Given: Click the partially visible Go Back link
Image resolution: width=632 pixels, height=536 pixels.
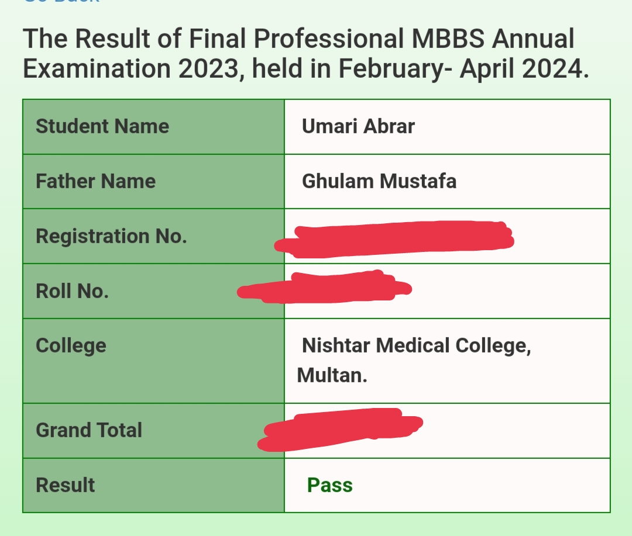Looking at the screenshot, I should [61, 2].
